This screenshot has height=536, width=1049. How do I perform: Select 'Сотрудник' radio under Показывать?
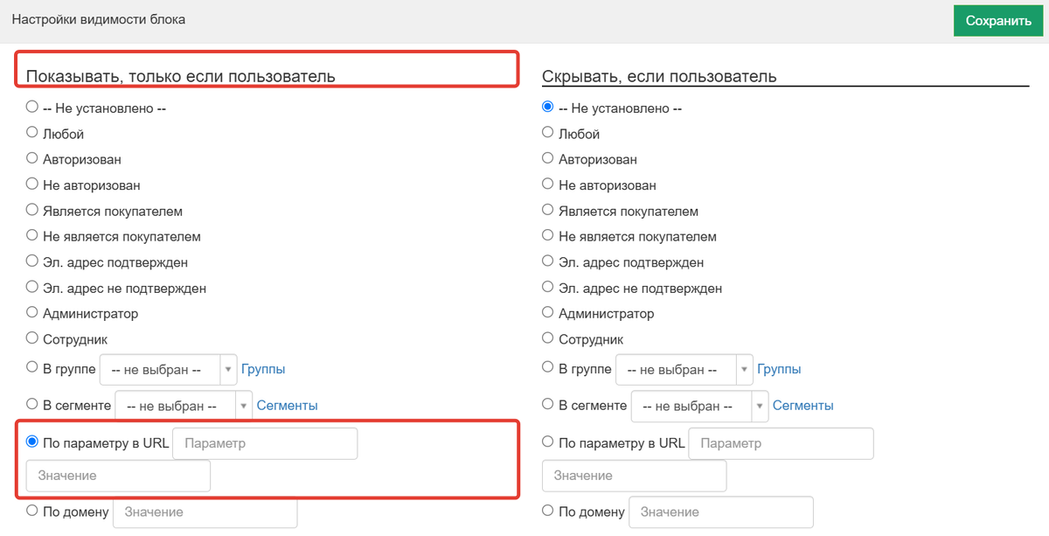(x=32, y=338)
